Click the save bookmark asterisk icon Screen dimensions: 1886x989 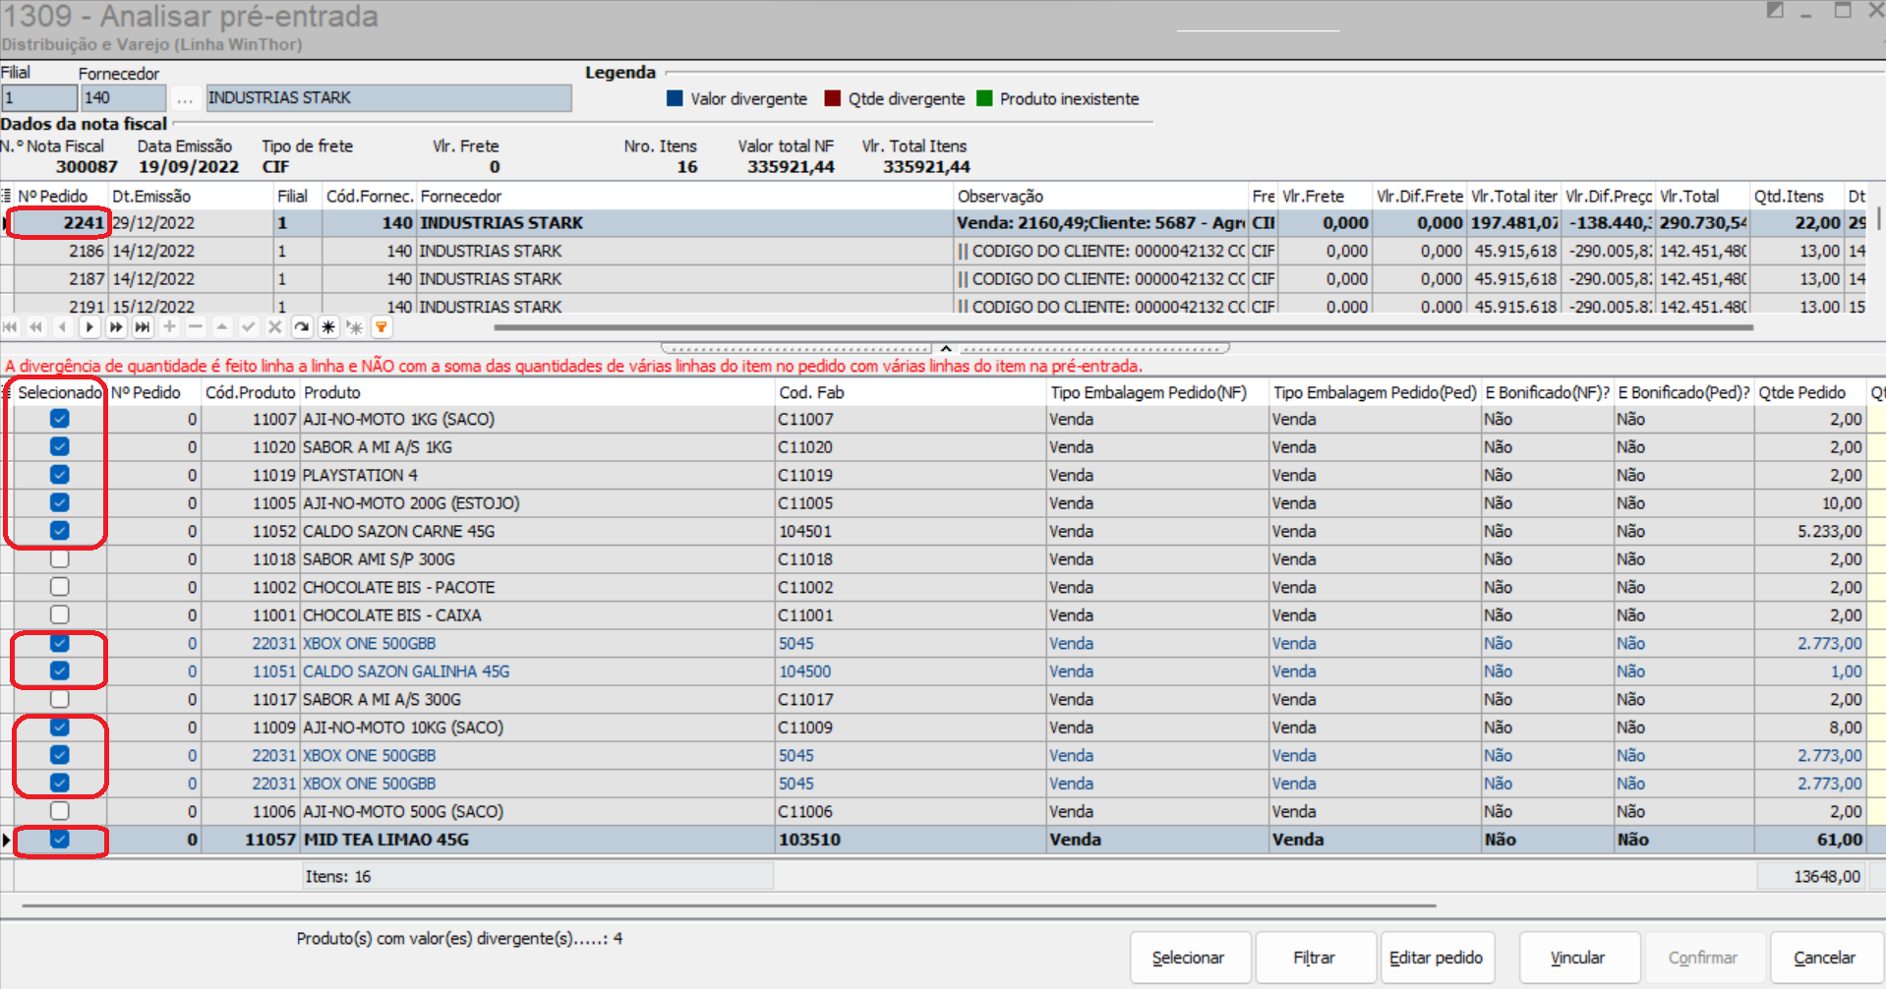pos(328,327)
